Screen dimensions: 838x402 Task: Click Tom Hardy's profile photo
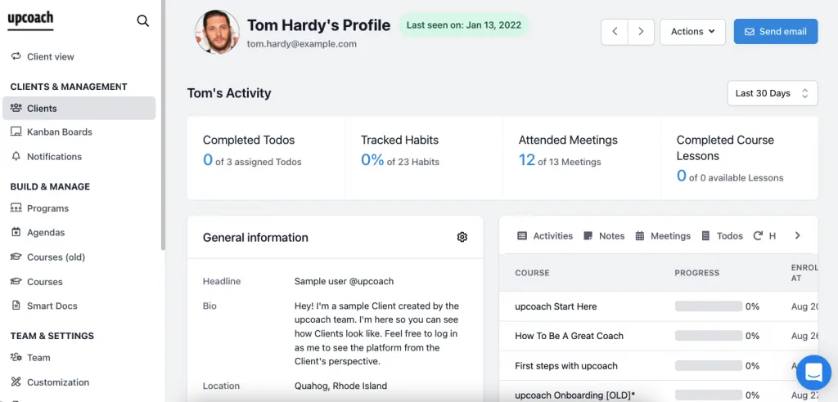tap(217, 33)
